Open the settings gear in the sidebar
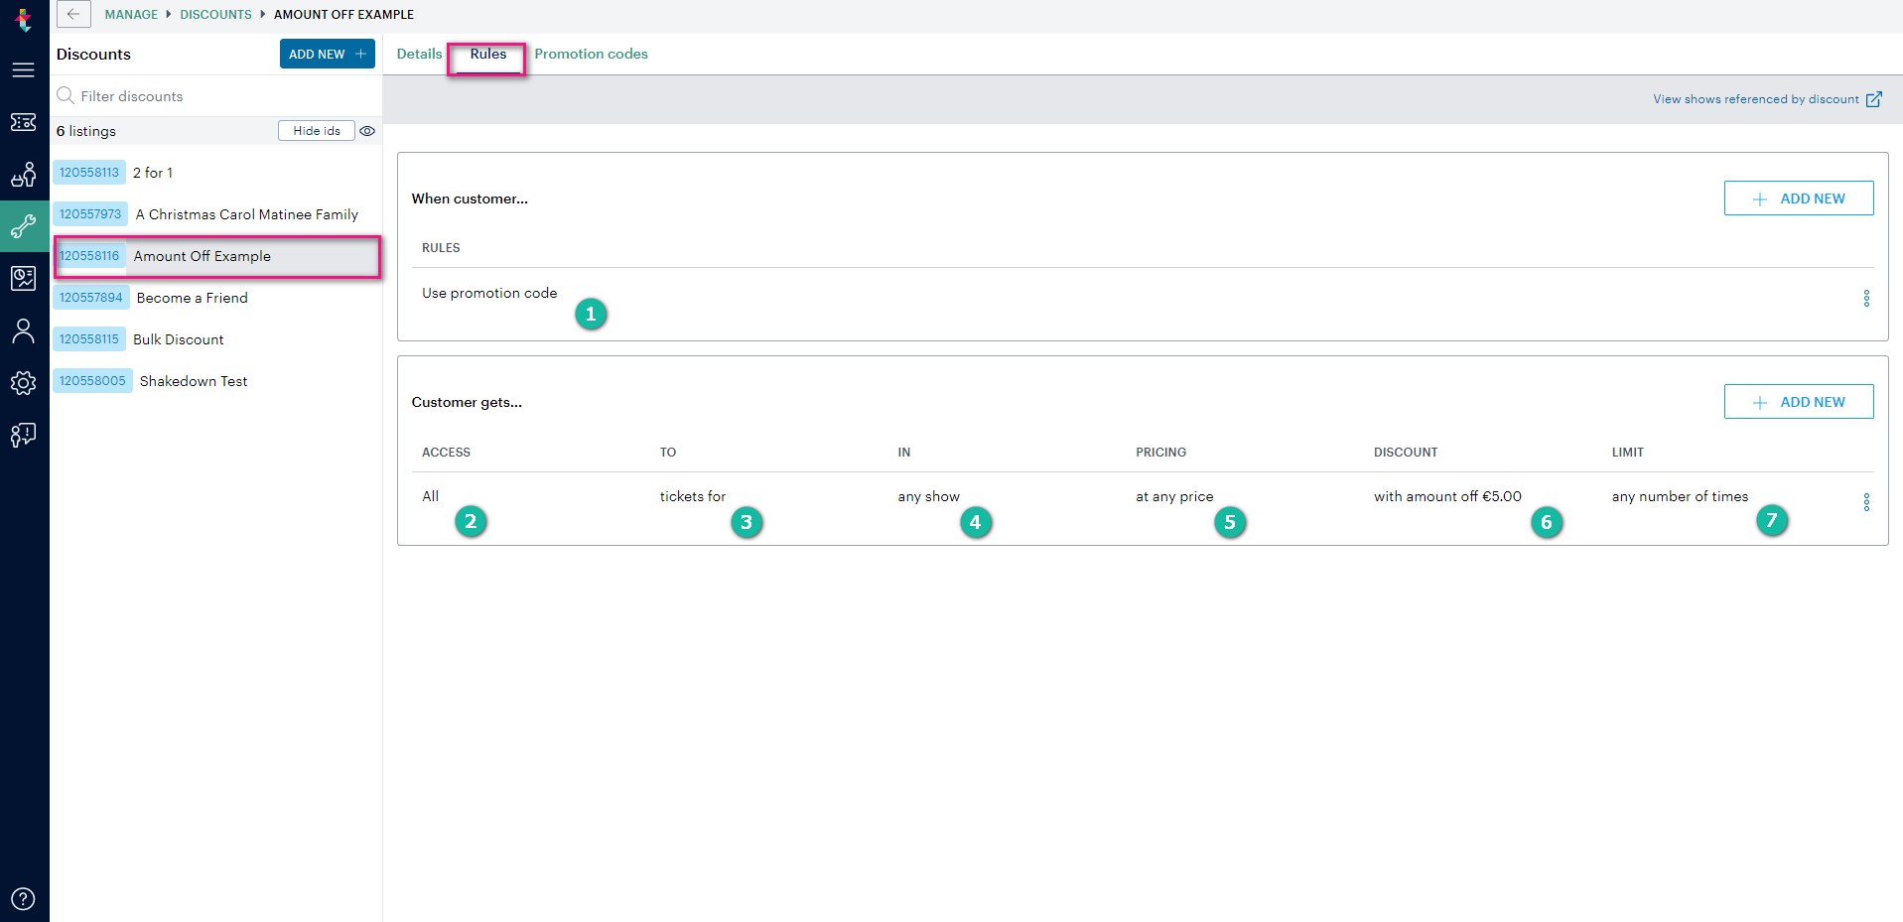The image size is (1903, 922). [x=23, y=383]
